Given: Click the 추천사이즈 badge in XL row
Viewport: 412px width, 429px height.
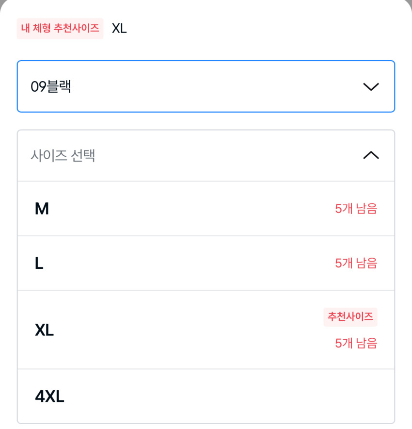Looking at the screenshot, I should point(350,317).
